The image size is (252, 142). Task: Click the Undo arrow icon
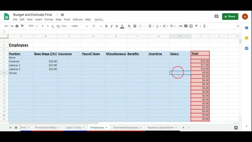click(x=7, y=26)
